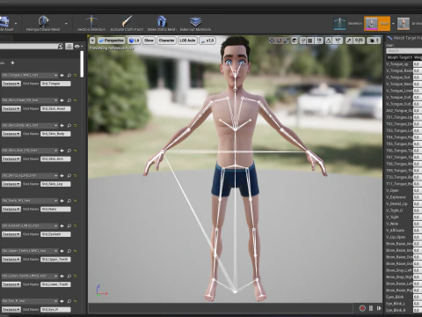Reset the Std_Tongue material to default
Viewport: 422px width, 317px height.
tap(76, 76)
